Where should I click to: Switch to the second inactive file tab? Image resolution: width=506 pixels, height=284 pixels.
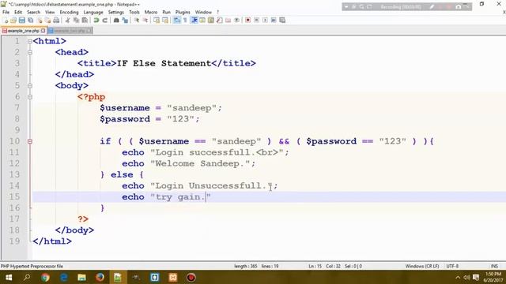[x=70, y=31]
